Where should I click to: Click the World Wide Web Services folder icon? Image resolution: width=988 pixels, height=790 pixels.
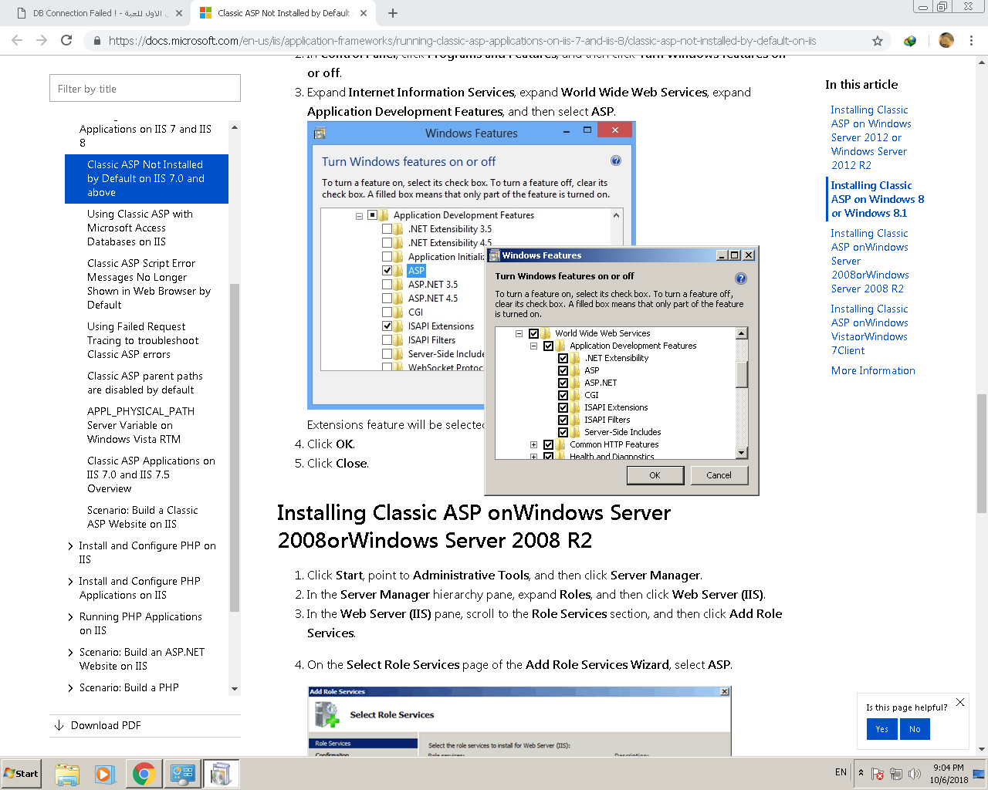pyautogui.click(x=546, y=333)
